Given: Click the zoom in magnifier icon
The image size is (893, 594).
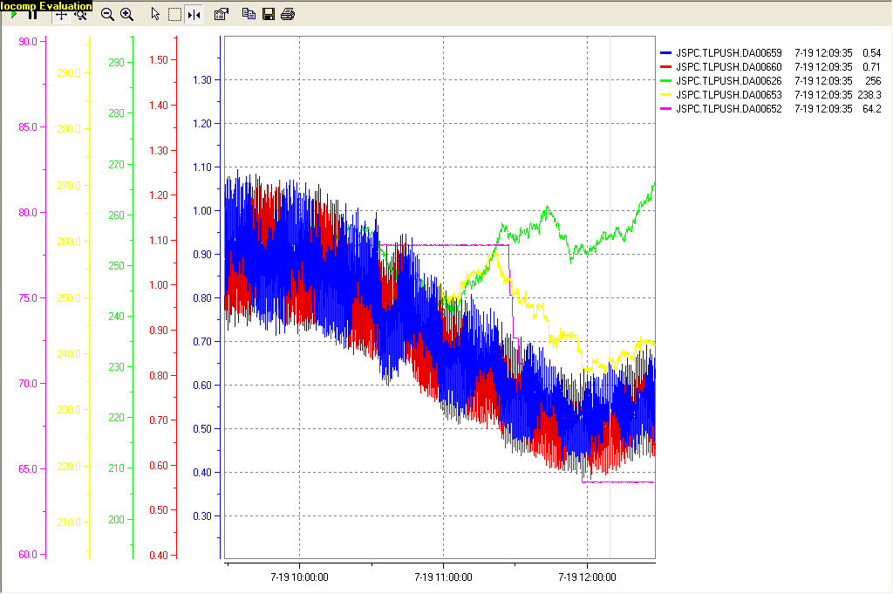Looking at the screenshot, I should (127, 15).
